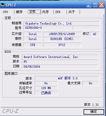
Task: Click the 制造商 label
Action: click(x=16, y=23)
